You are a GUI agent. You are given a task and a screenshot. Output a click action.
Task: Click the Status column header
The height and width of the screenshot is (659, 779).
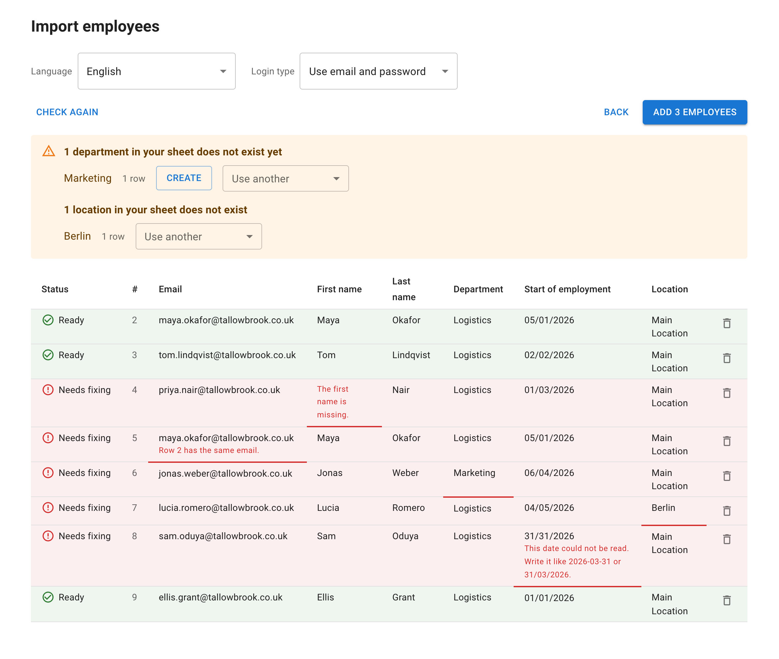click(x=55, y=289)
